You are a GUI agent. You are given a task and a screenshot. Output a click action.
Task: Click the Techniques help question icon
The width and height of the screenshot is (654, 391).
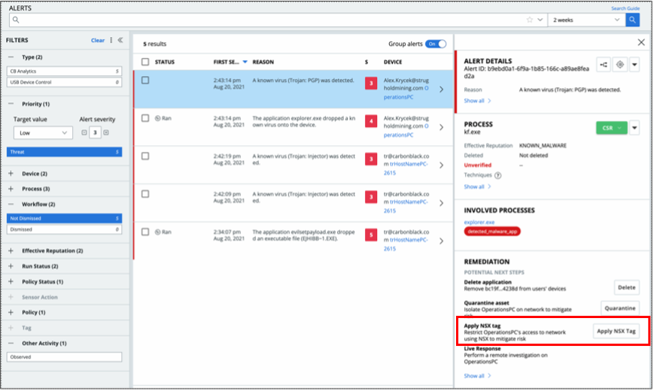click(497, 175)
